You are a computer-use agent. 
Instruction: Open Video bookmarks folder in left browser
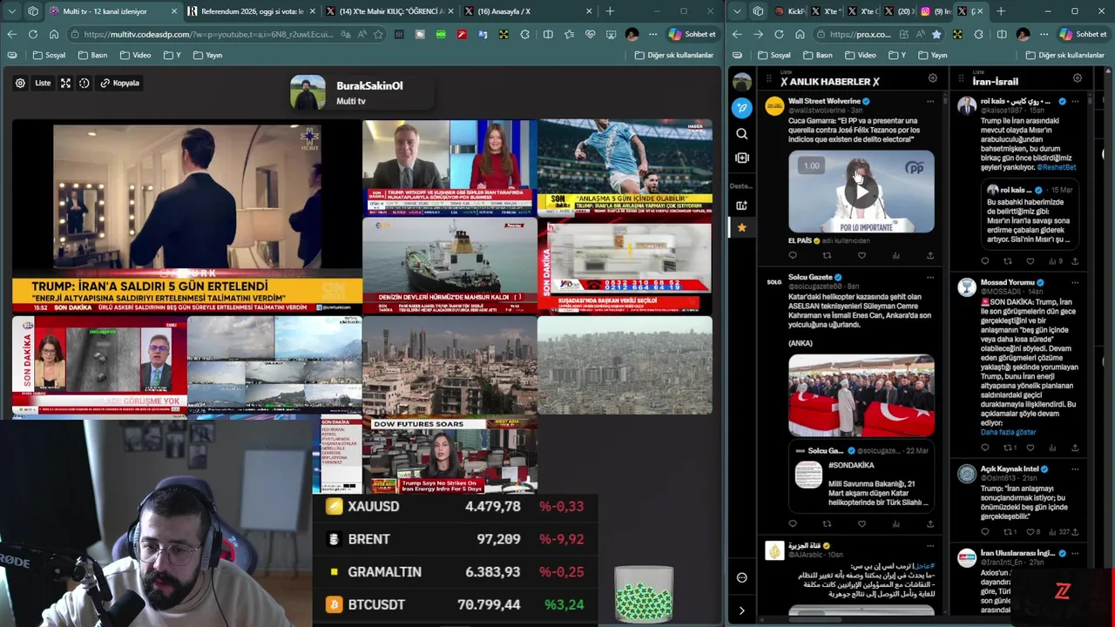[135, 55]
